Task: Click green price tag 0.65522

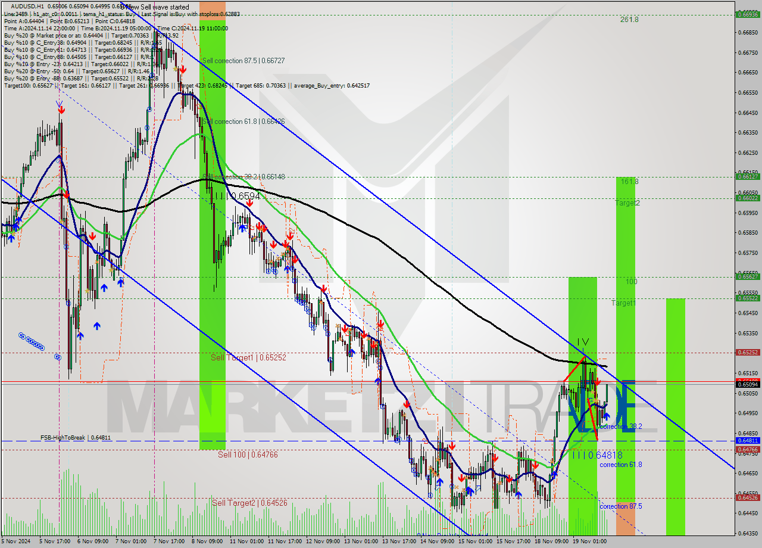Action: pos(747,298)
